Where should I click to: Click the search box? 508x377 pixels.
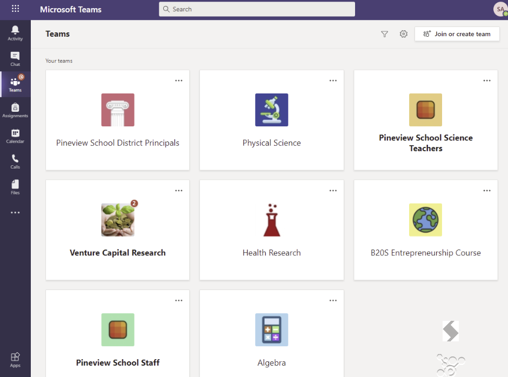tap(257, 9)
